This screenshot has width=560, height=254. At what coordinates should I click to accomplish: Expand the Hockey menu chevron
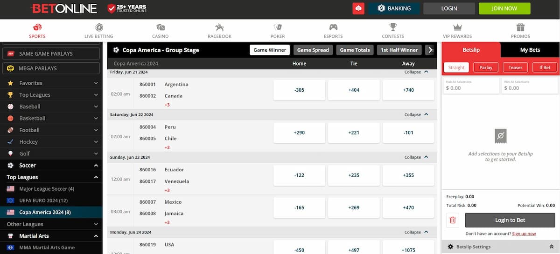click(96, 142)
